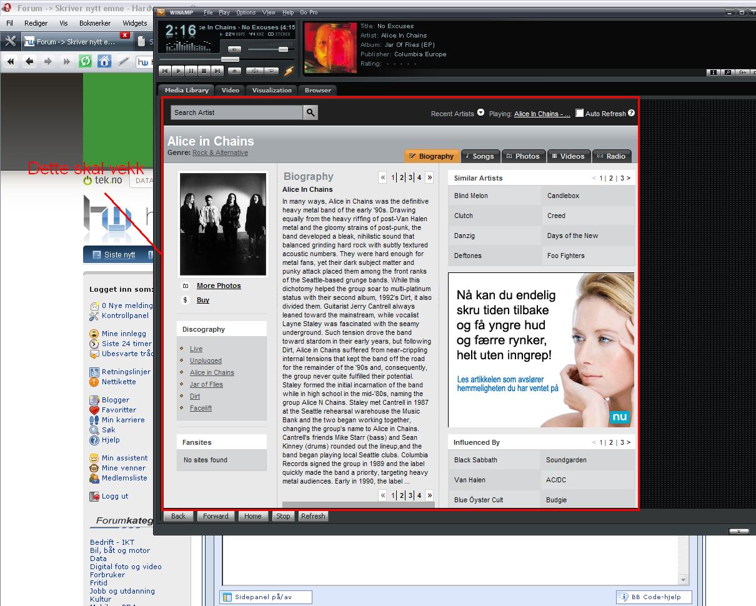Open the Facelift discography link

tap(201, 408)
